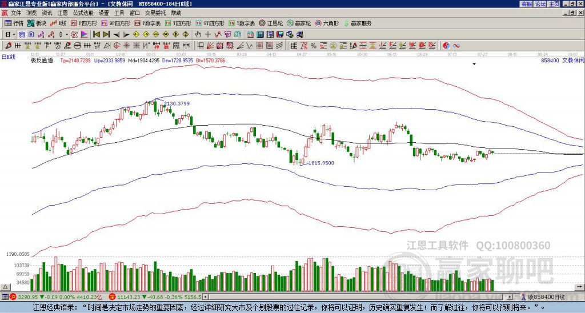The image size is (585, 313).
Task: Click the 板块 toolbar button
Action: click(37, 23)
